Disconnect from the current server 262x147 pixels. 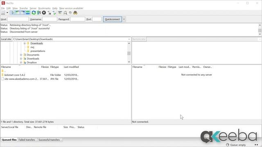pos(49,13)
